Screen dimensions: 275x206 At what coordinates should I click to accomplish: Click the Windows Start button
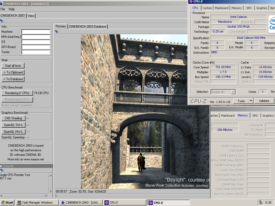point(7,203)
